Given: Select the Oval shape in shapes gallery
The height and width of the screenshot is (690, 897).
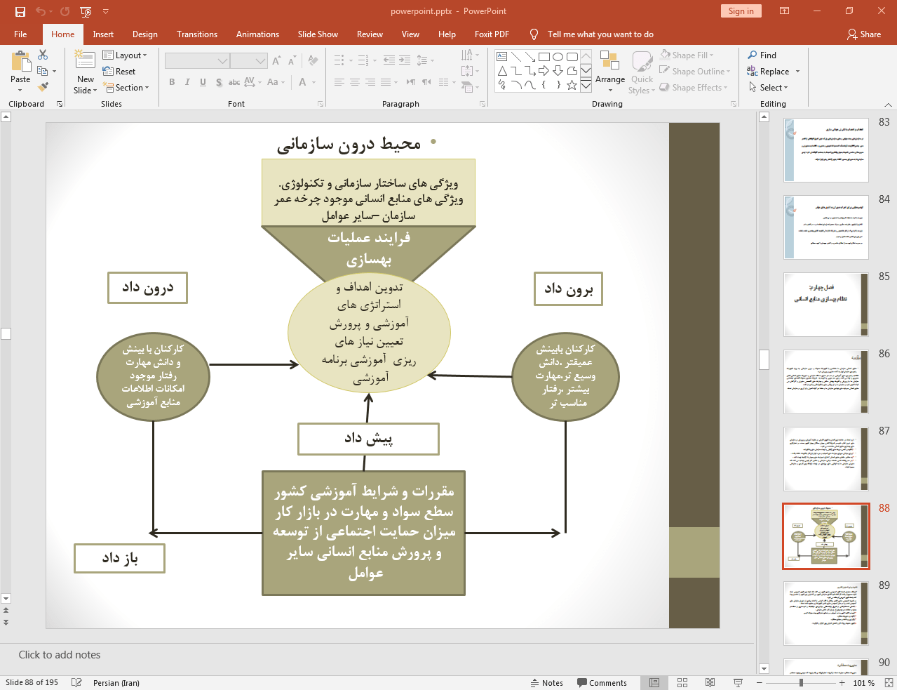Looking at the screenshot, I should tap(558, 57).
